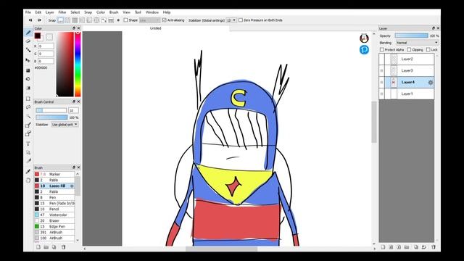The height and width of the screenshot is (261, 464).
Task: Select the Eraser tool in the toolbox
Action: point(28,41)
